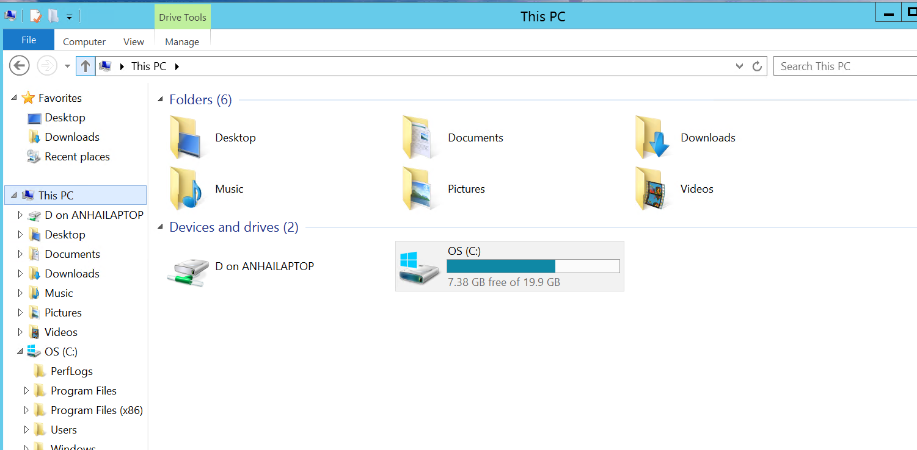Open D on ANHAILAPTOP network drive
Screen dimensions: 917x450
(x=188, y=269)
